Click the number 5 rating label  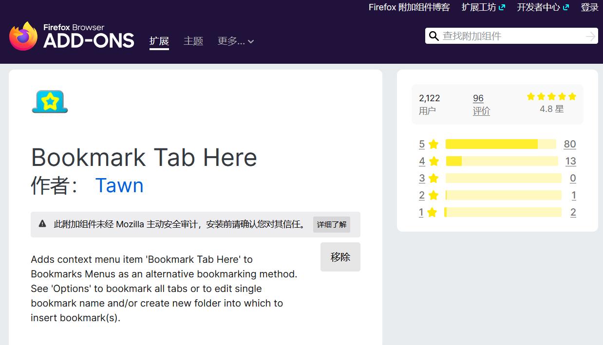[422, 144]
